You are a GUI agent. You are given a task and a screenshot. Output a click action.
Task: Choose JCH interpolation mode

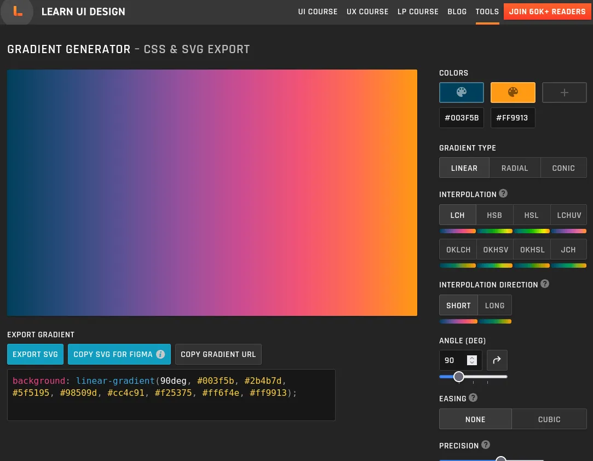pos(568,250)
